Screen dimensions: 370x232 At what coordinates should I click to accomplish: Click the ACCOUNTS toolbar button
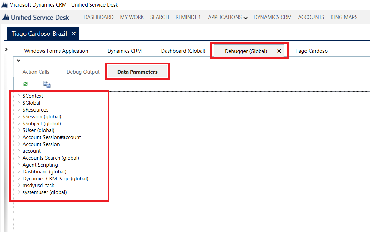point(311,17)
